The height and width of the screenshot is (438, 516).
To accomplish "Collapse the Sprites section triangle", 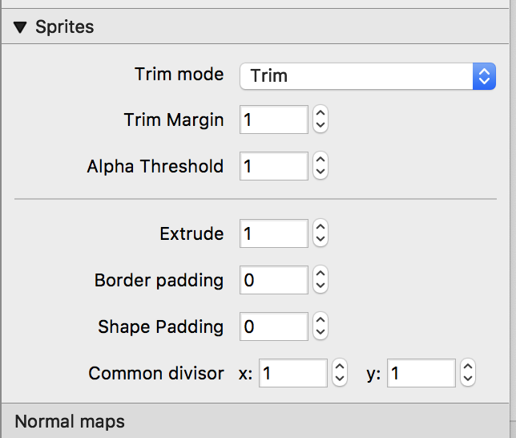I will 21,27.
